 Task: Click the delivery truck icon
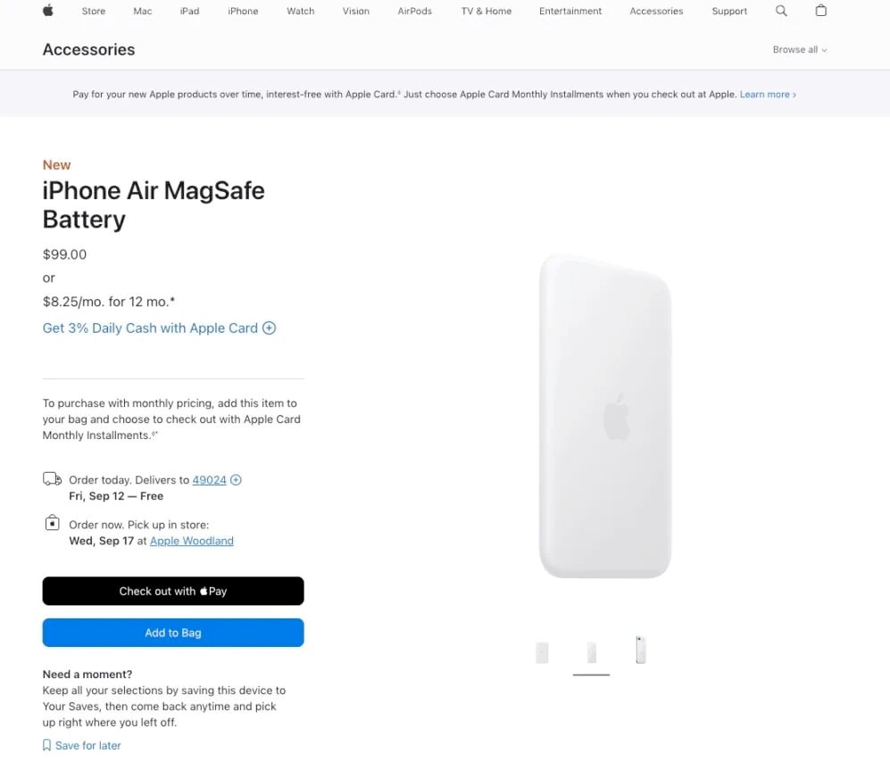pos(52,479)
